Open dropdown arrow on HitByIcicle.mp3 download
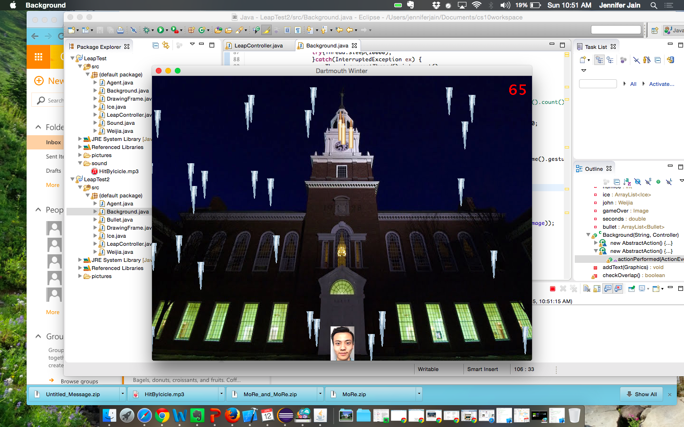 point(221,394)
